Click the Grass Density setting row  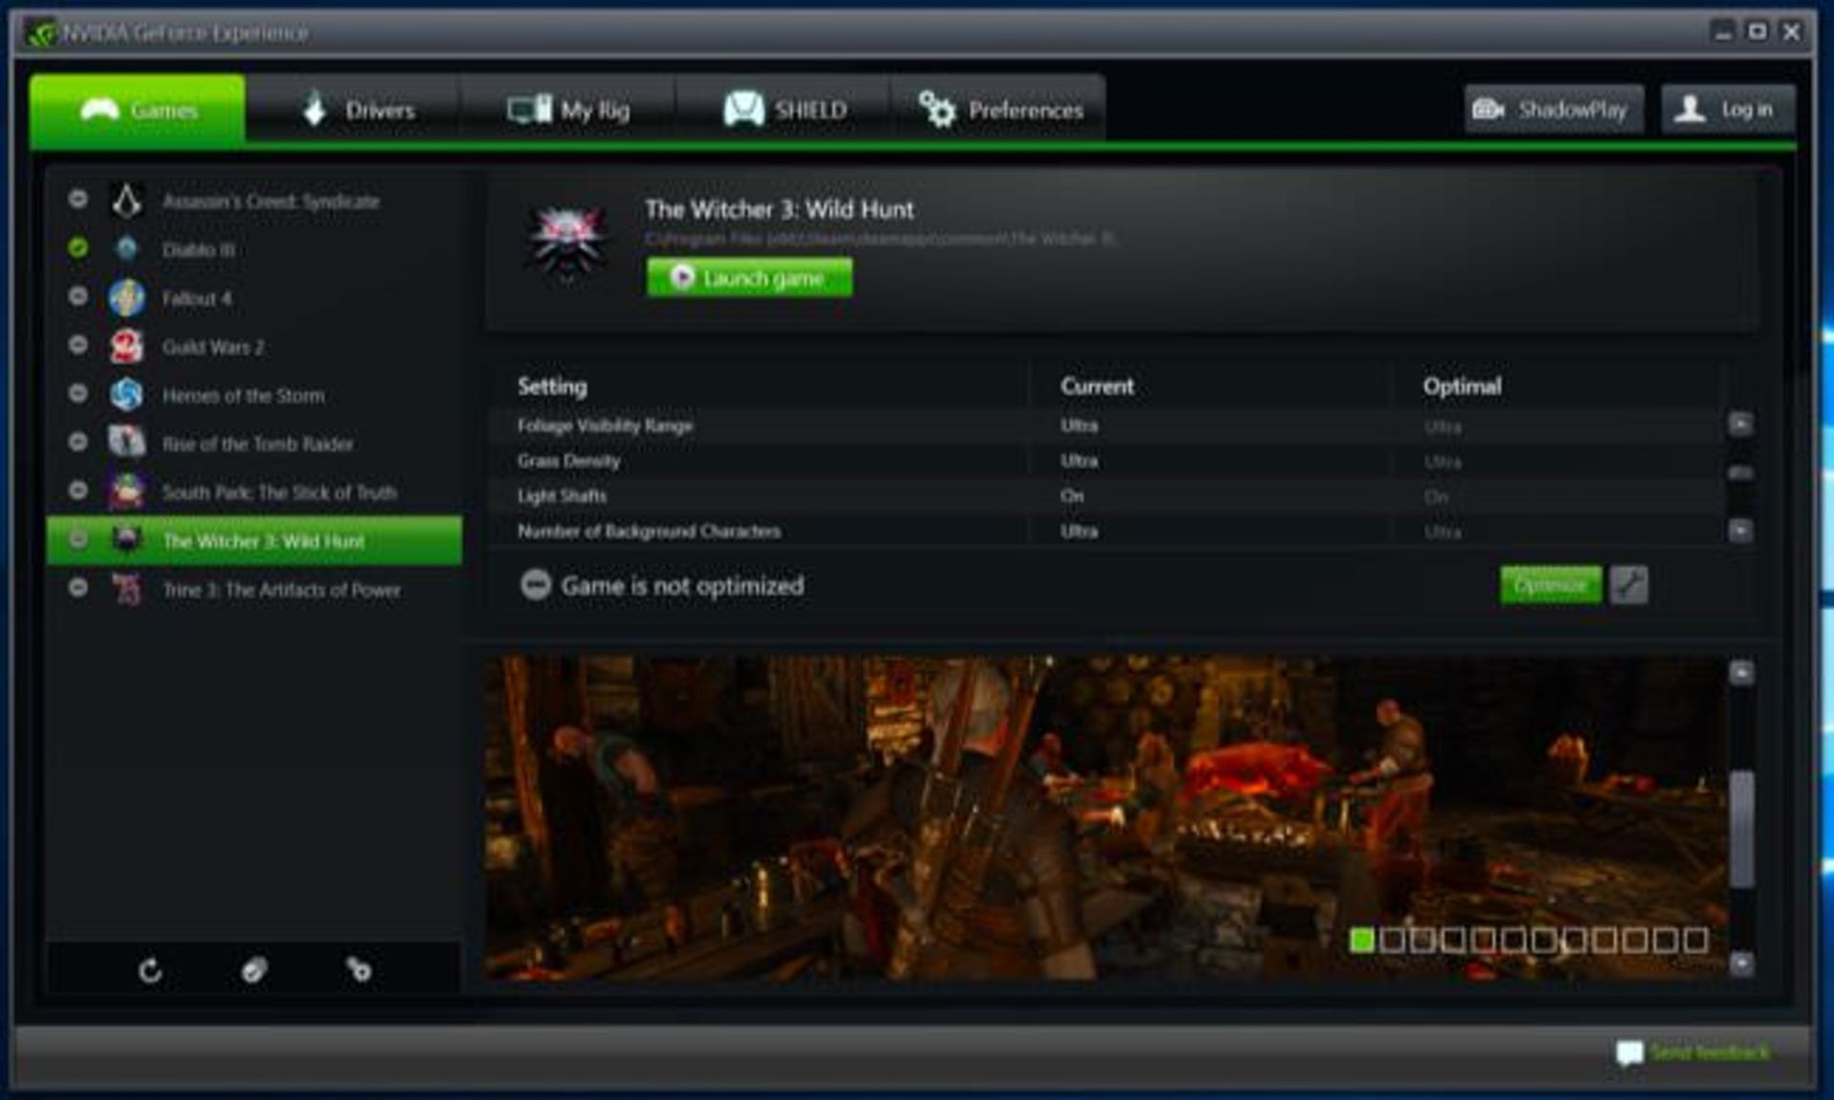[x=1108, y=461]
